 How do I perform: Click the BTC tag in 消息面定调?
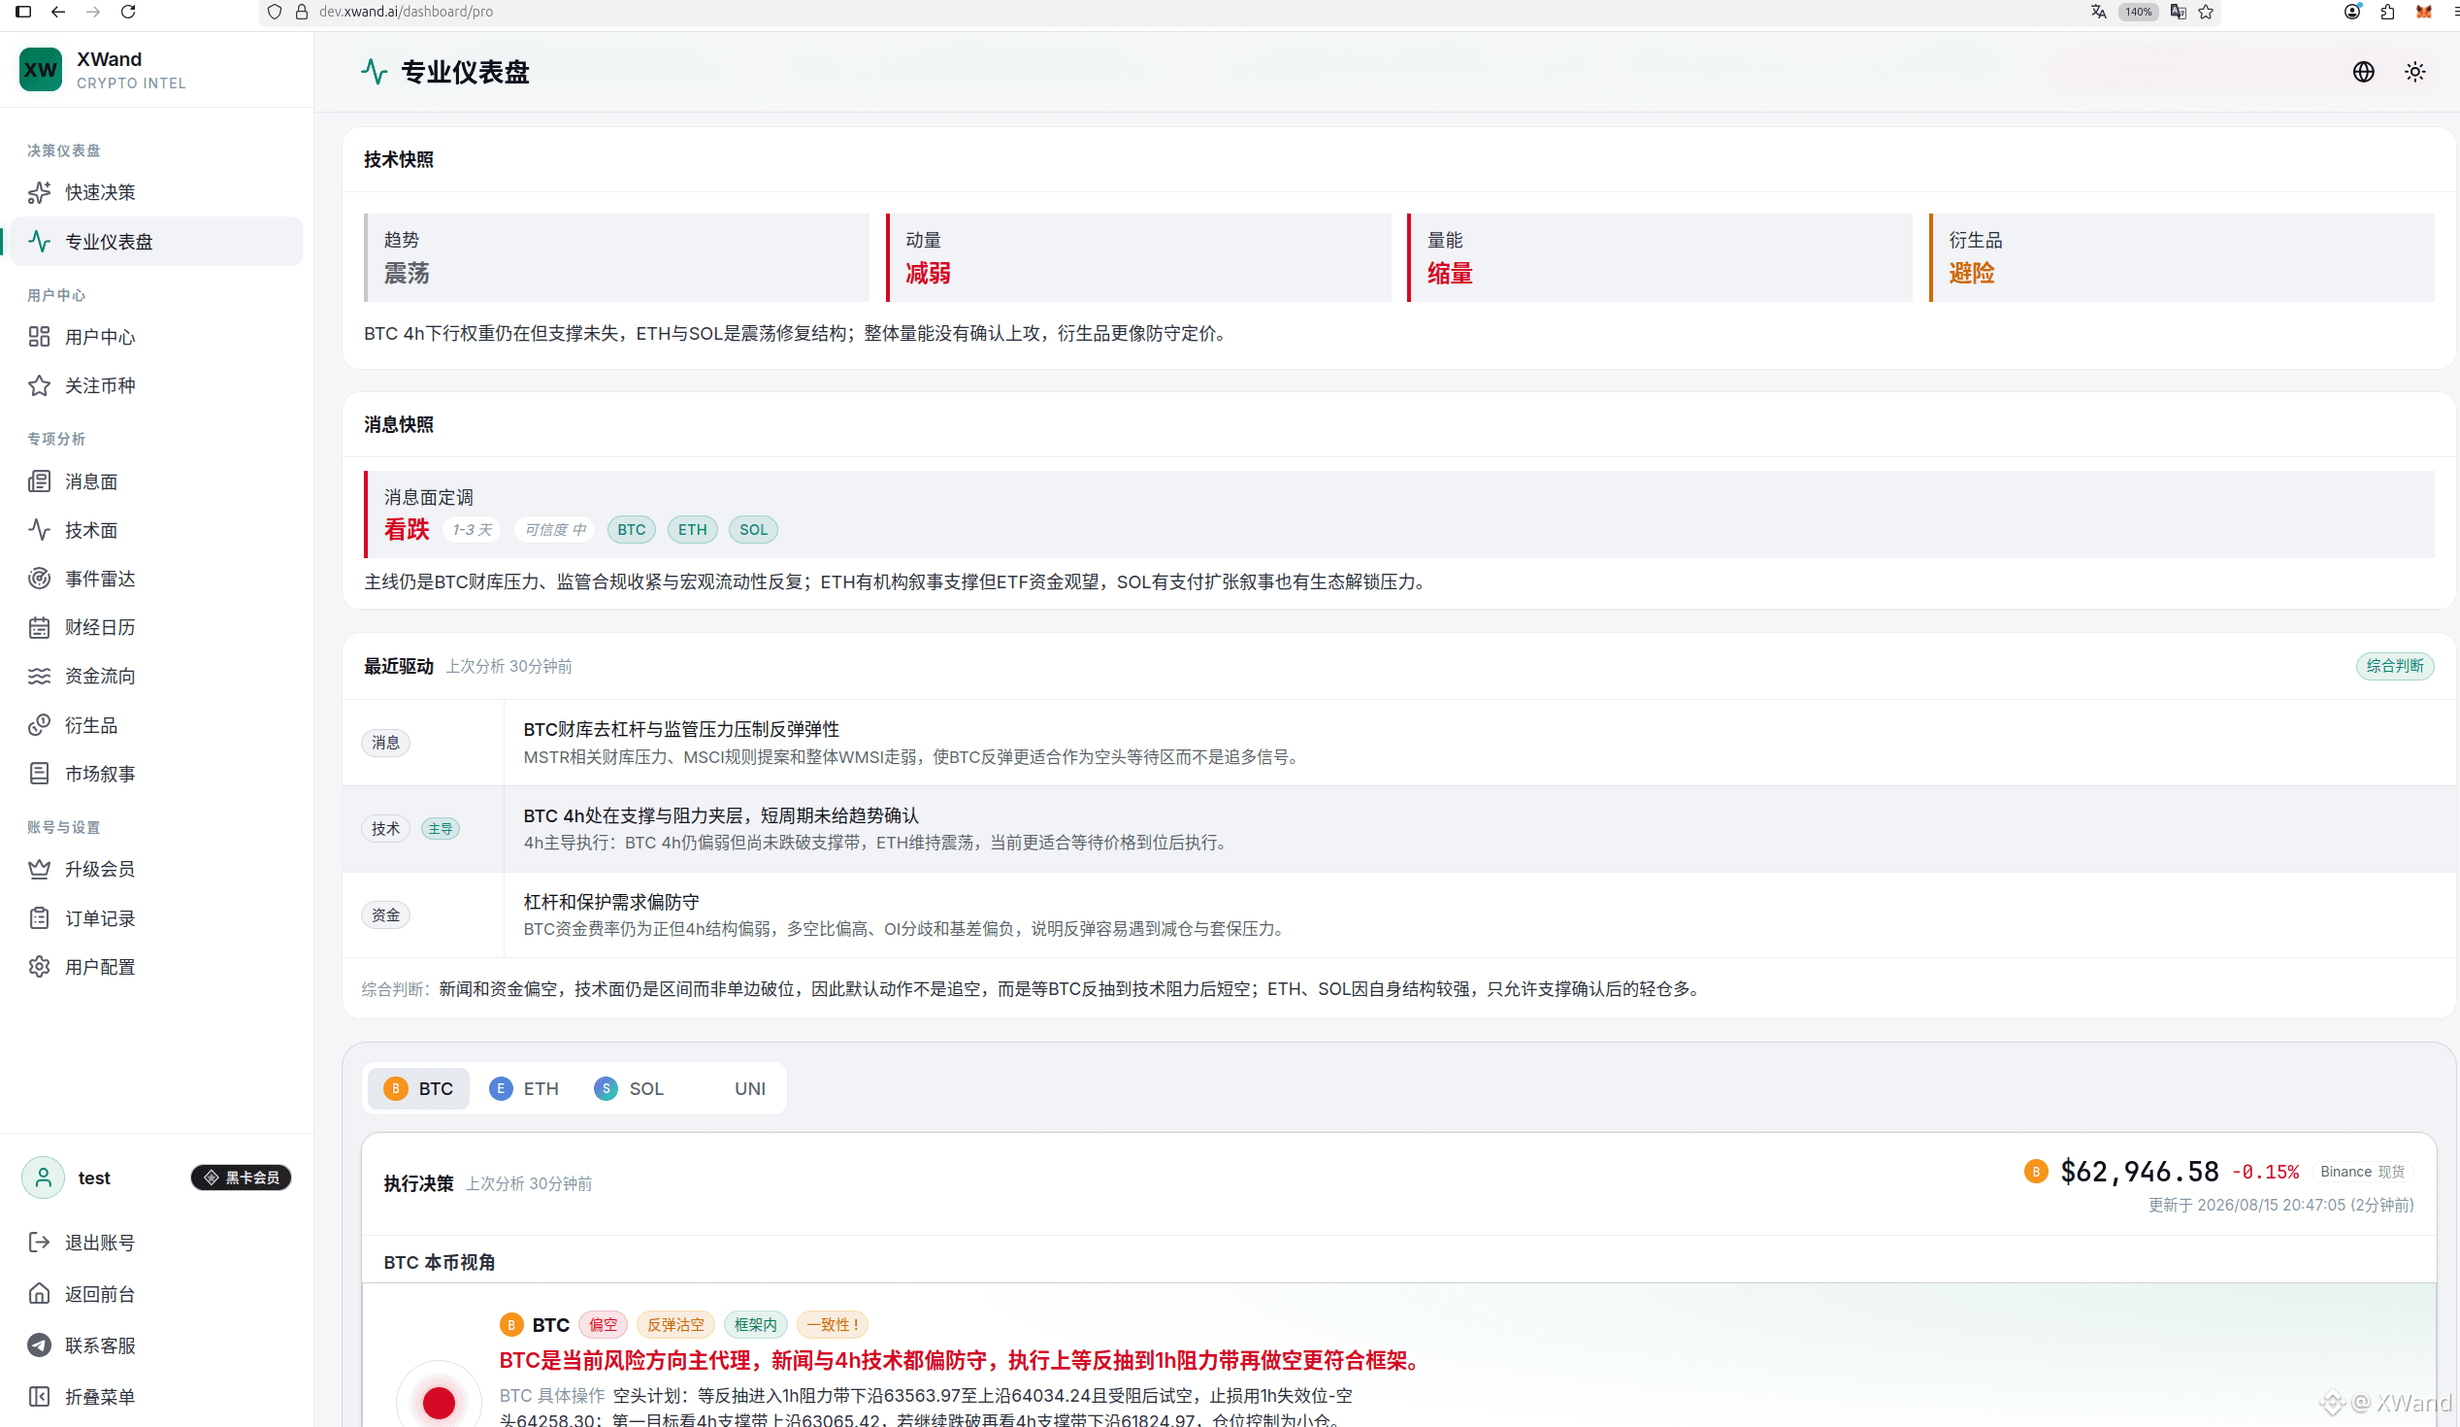631,529
